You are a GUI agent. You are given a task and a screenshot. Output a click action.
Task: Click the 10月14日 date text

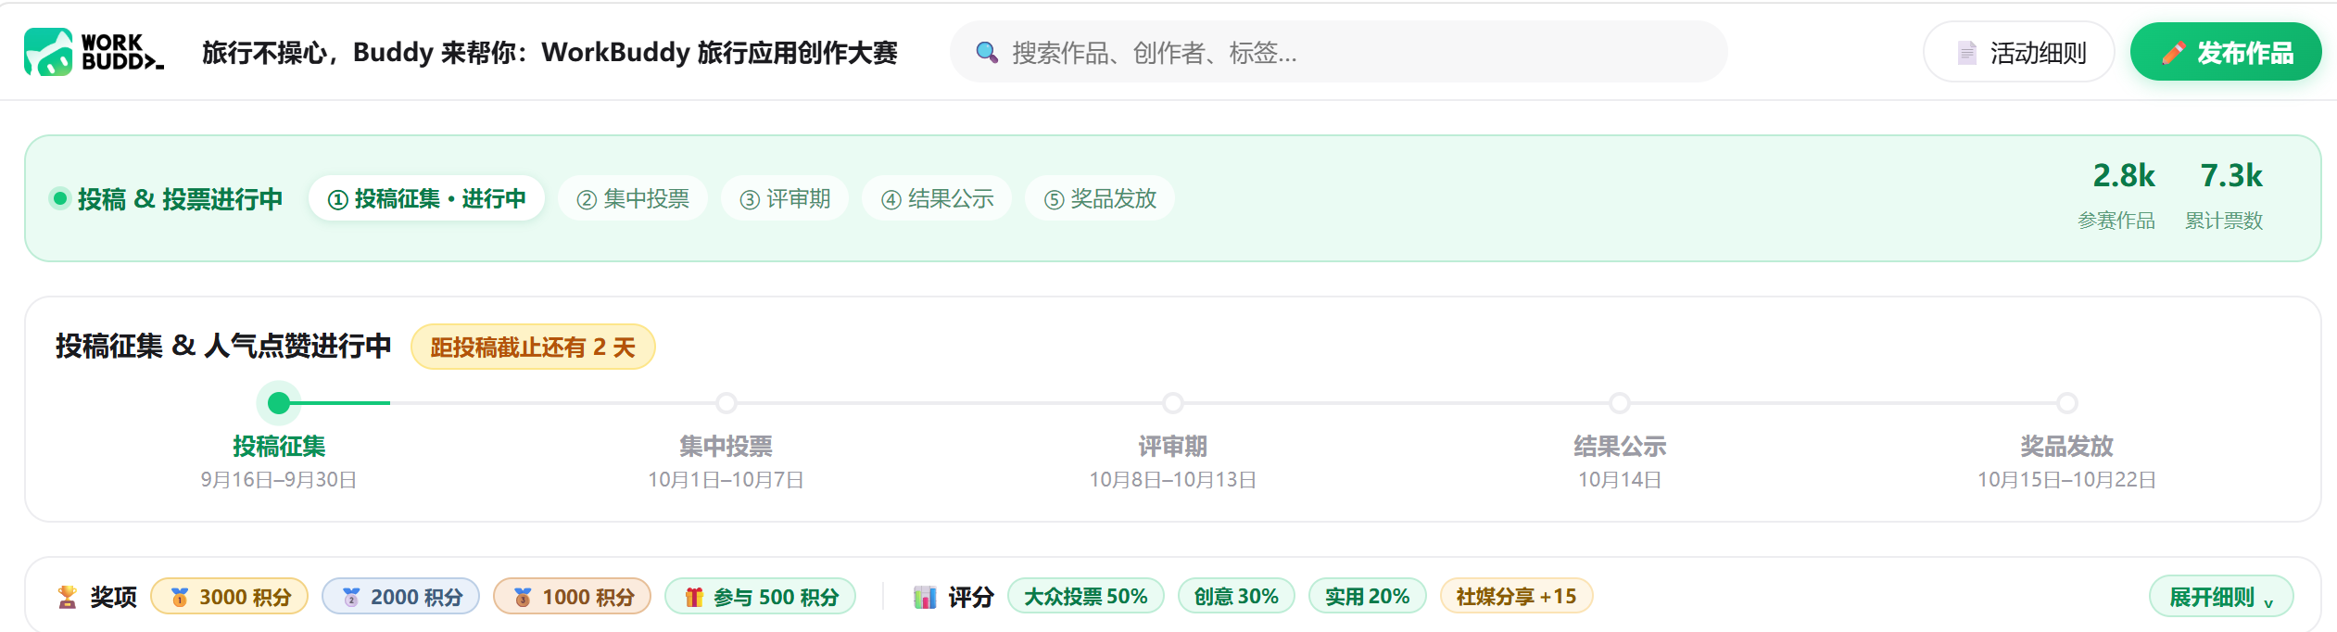[x=1620, y=480]
